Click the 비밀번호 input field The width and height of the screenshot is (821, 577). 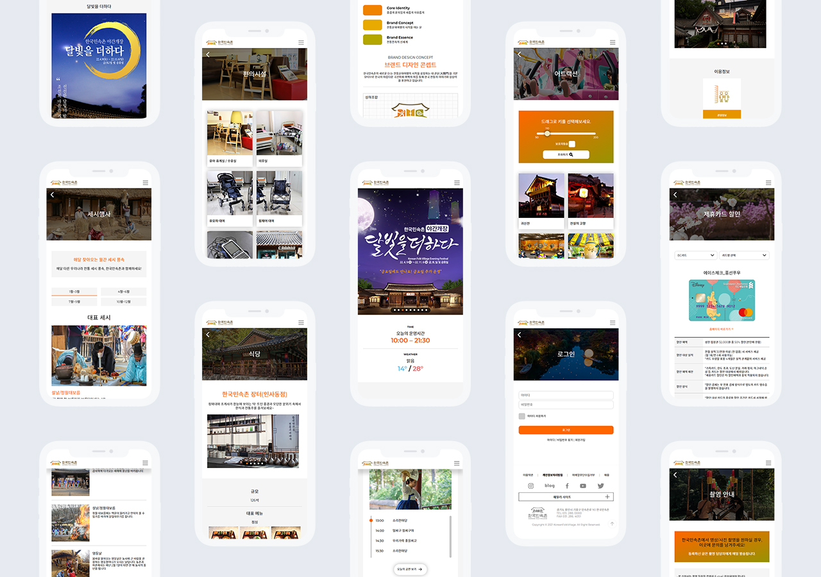(x=566, y=405)
